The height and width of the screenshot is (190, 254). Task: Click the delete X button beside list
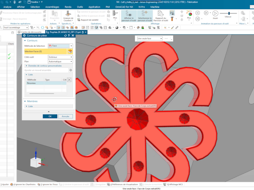(x=69, y=80)
